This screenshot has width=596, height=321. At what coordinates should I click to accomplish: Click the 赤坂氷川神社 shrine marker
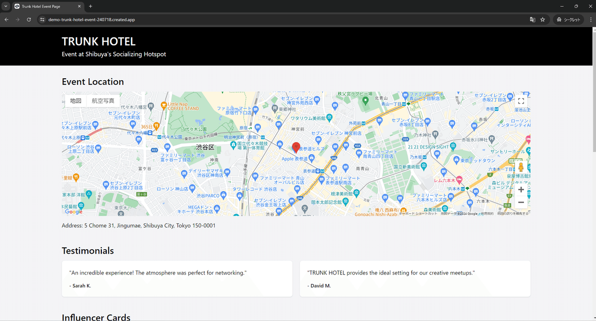pos(491,139)
